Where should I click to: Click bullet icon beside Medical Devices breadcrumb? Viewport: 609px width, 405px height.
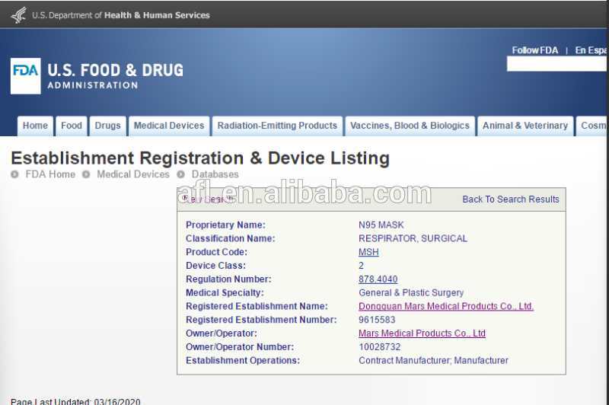(x=86, y=174)
